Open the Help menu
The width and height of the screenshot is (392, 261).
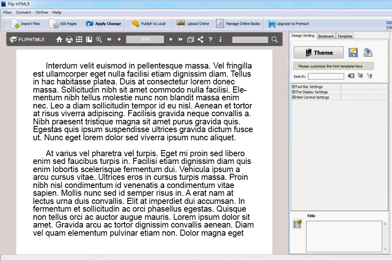(x=57, y=12)
